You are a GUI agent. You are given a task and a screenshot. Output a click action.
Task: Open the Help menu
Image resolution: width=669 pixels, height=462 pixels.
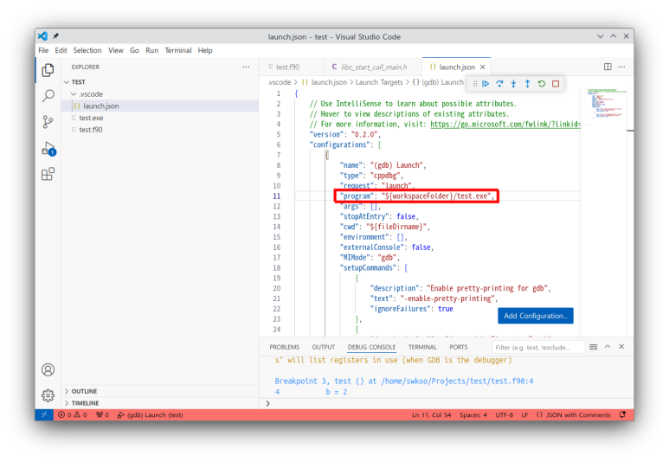205,50
